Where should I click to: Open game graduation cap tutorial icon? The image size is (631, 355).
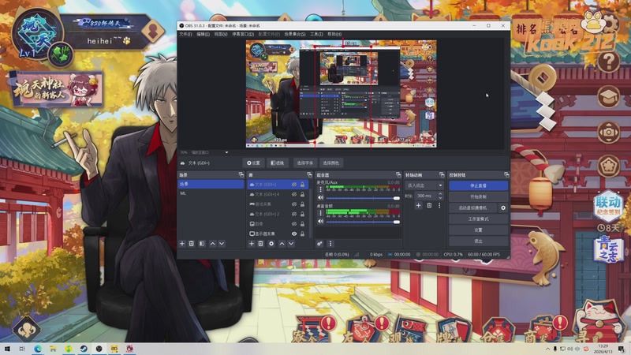pyautogui.click(x=608, y=97)
